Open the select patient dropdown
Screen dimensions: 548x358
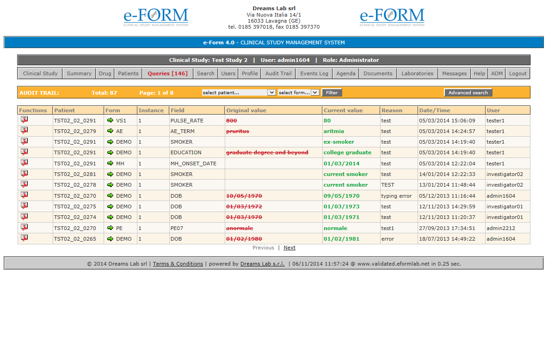pos(239,92)
